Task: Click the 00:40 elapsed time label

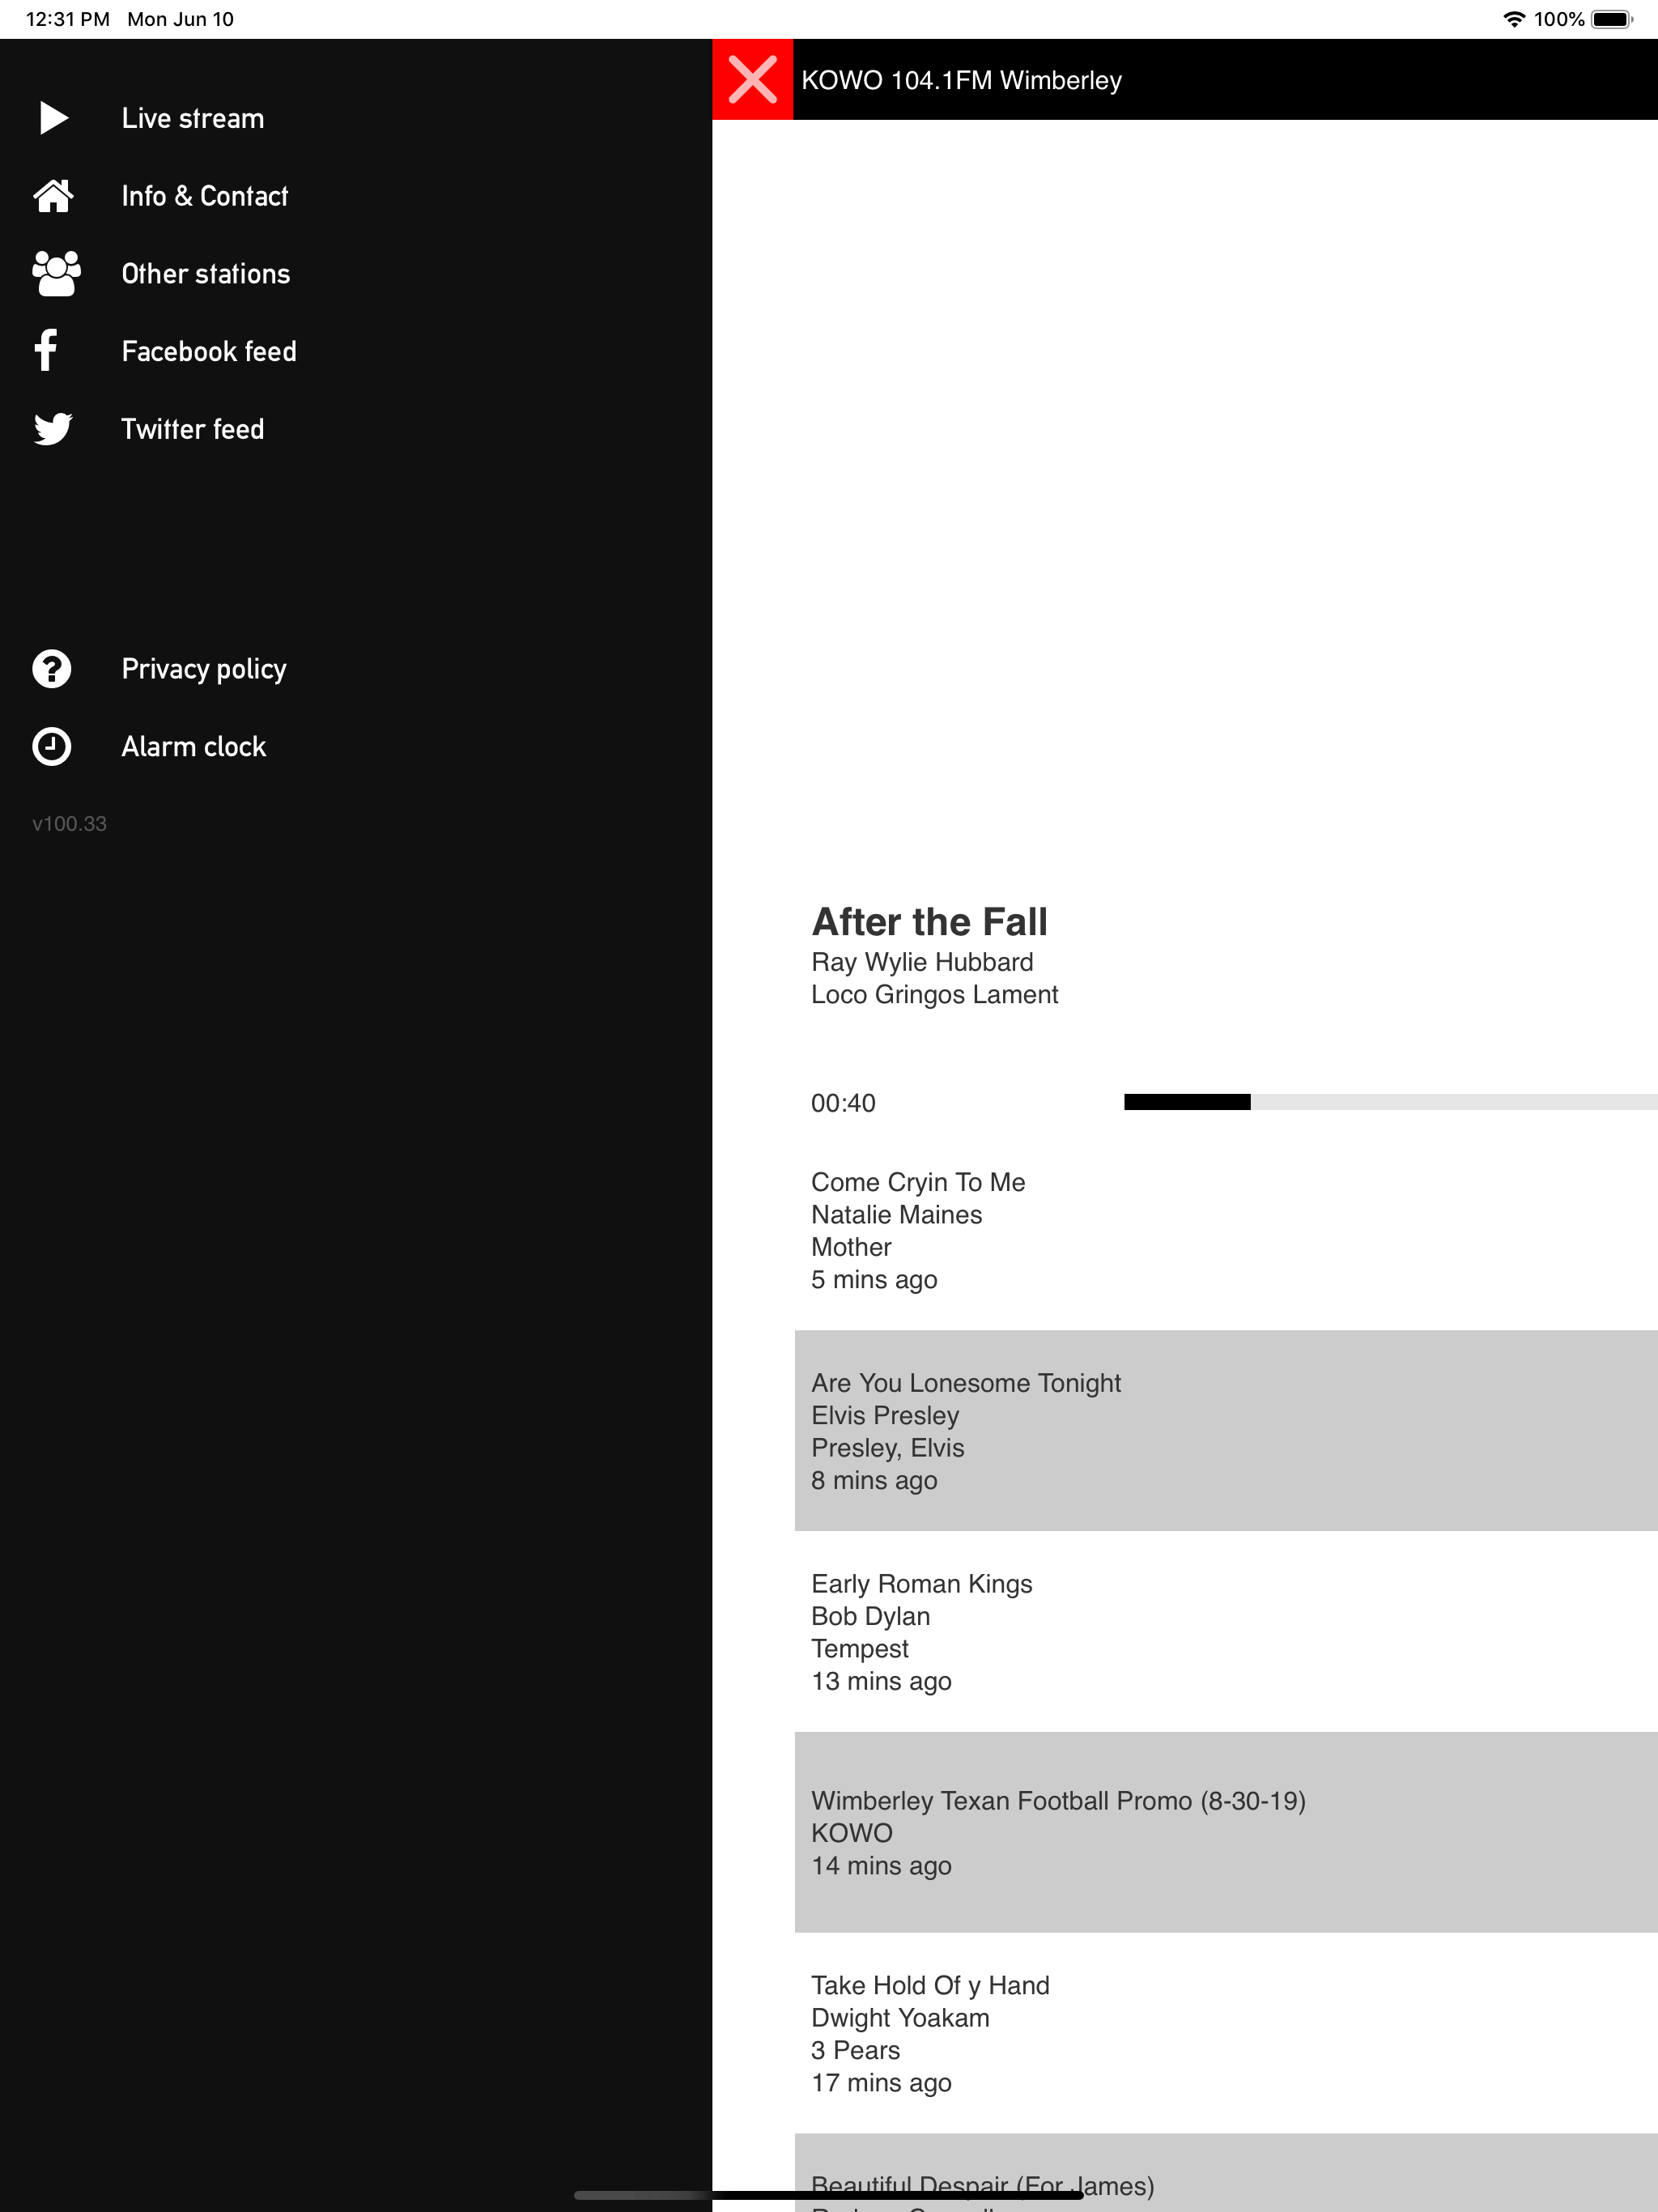Action: click(x=843, y=1103)
